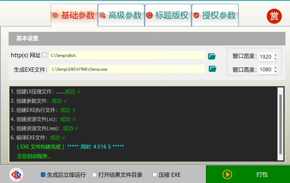290x183 pixels.
Task: Click the 窗口宽度 value field 1920
Action: point(266,57)
